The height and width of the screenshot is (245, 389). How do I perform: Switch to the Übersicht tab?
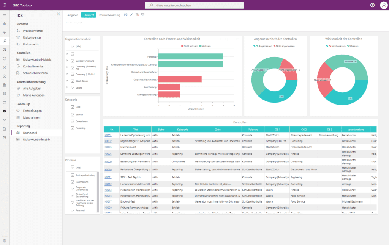pyautogui.click(x=89, y=15)
